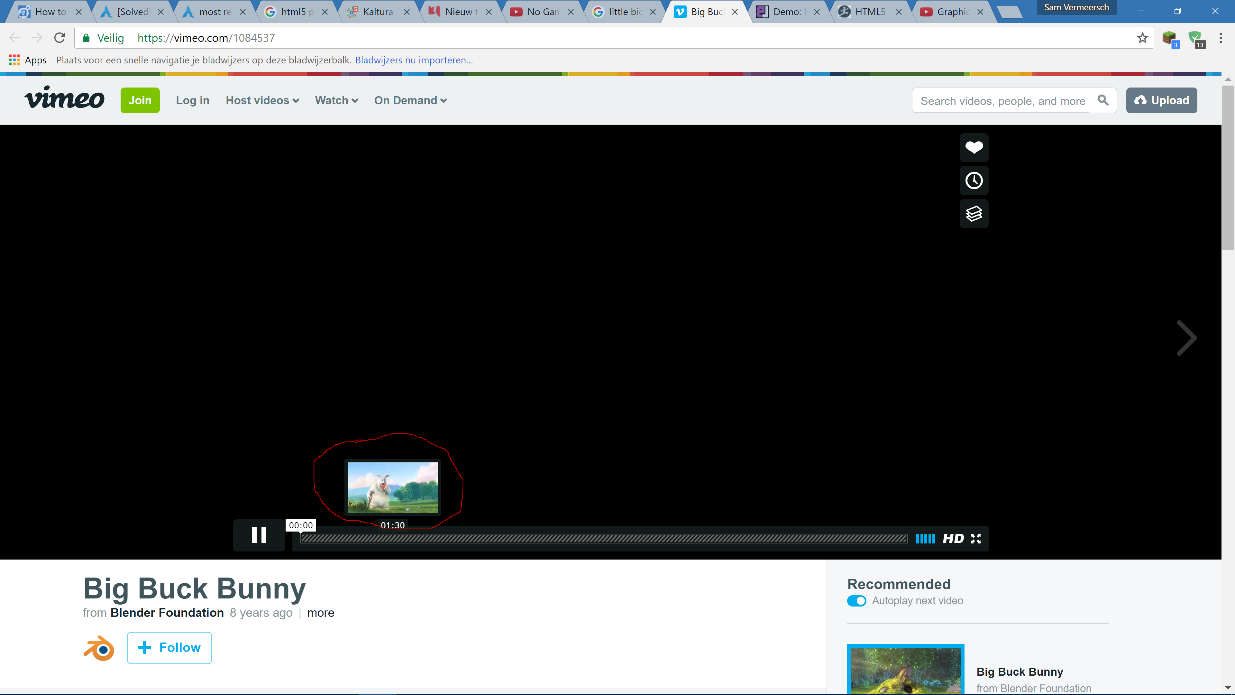Click the green Join button
This screenshot has width=1235, height=695.
click(x=140, y=100)
